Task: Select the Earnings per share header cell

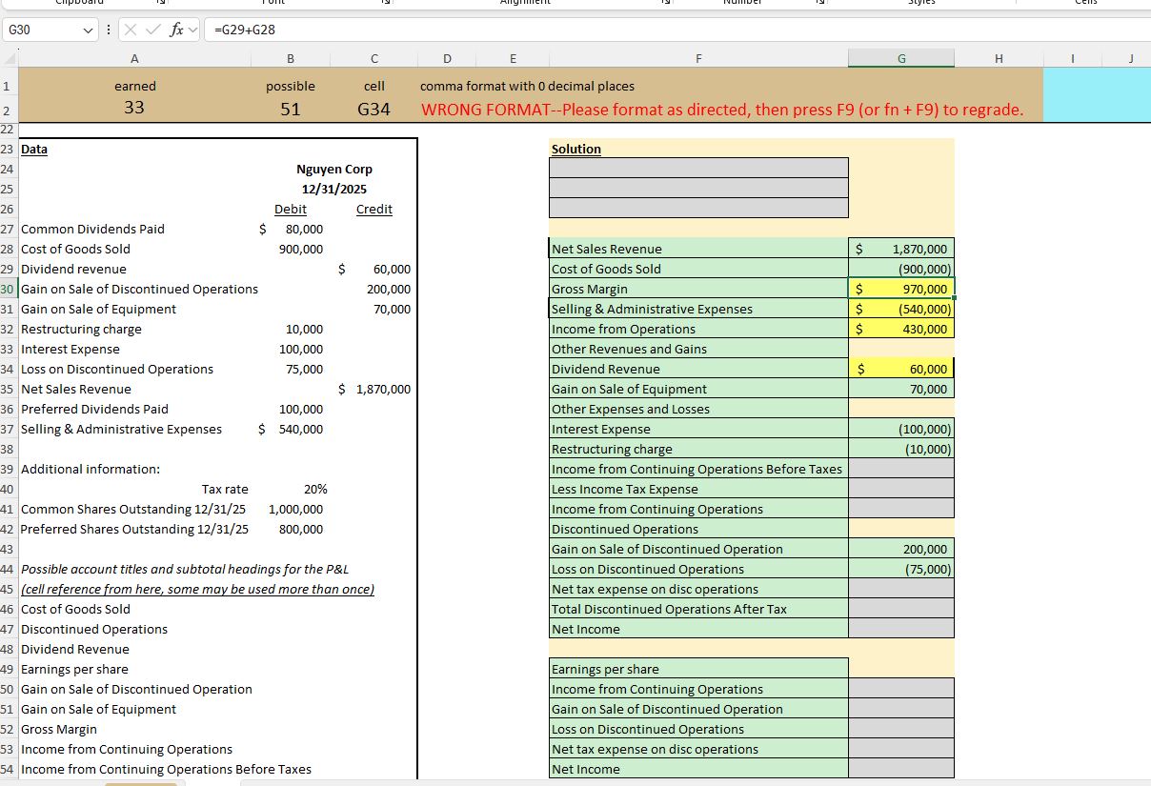Action: pyautogui.click(x=697, y=669)
